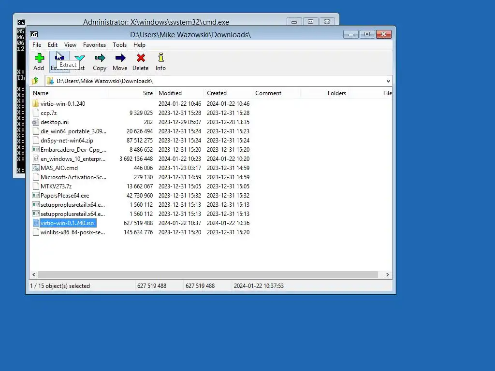Viewport: 495px width, 371px height.
Task: Go up one folder level icon
Action: tap(35, 81)
